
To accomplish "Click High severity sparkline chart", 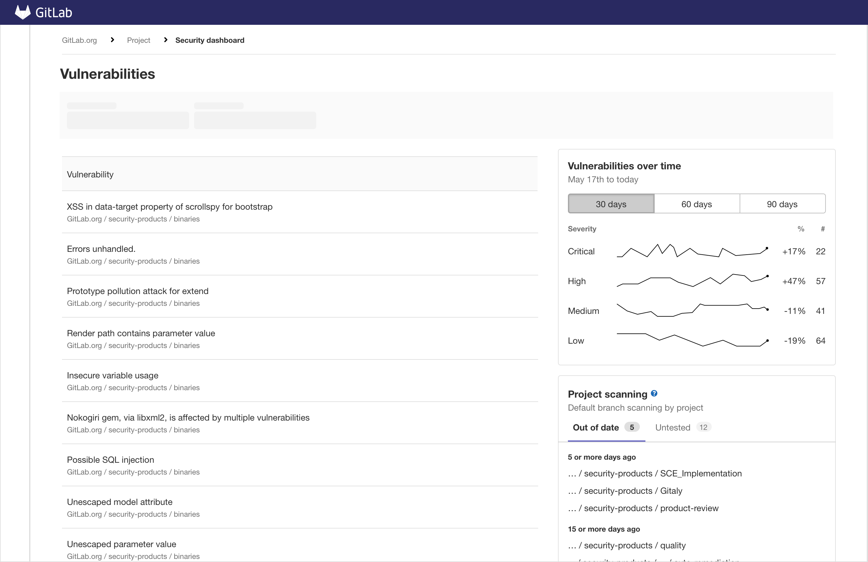I will pos(693,281).
